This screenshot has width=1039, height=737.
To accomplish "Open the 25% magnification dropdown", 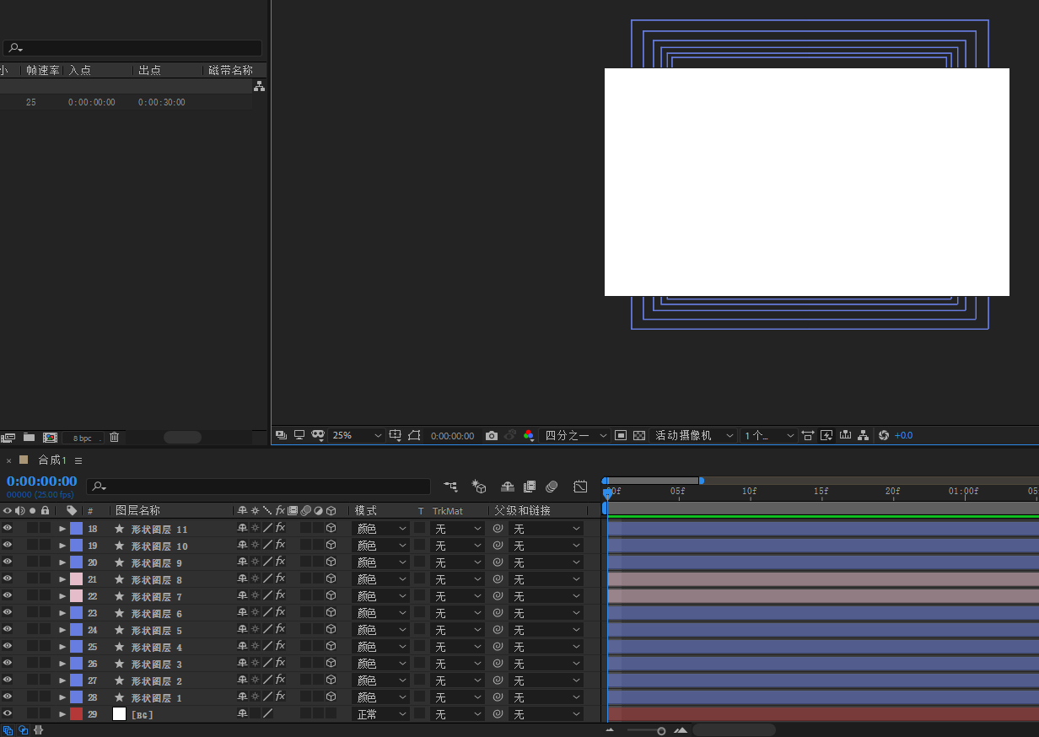I will pos(358,436).
